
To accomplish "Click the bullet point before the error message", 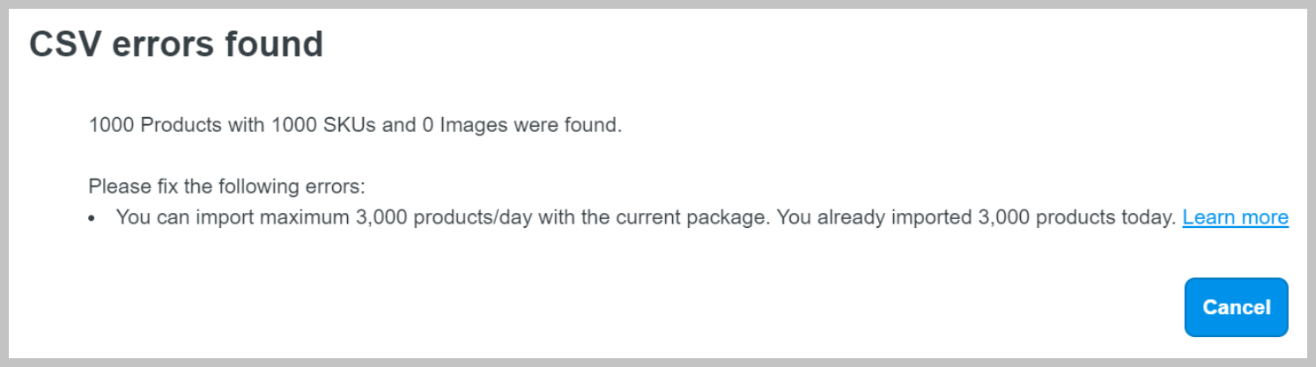I will click(x=92, y=218).
